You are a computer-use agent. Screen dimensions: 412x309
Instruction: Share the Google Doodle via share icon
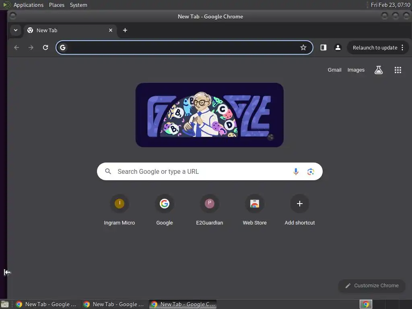tap(271, 137)
